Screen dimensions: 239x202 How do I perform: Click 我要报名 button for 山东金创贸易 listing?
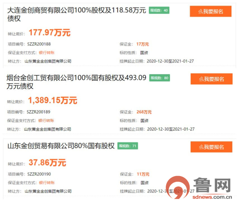click(x=211, y=147)
